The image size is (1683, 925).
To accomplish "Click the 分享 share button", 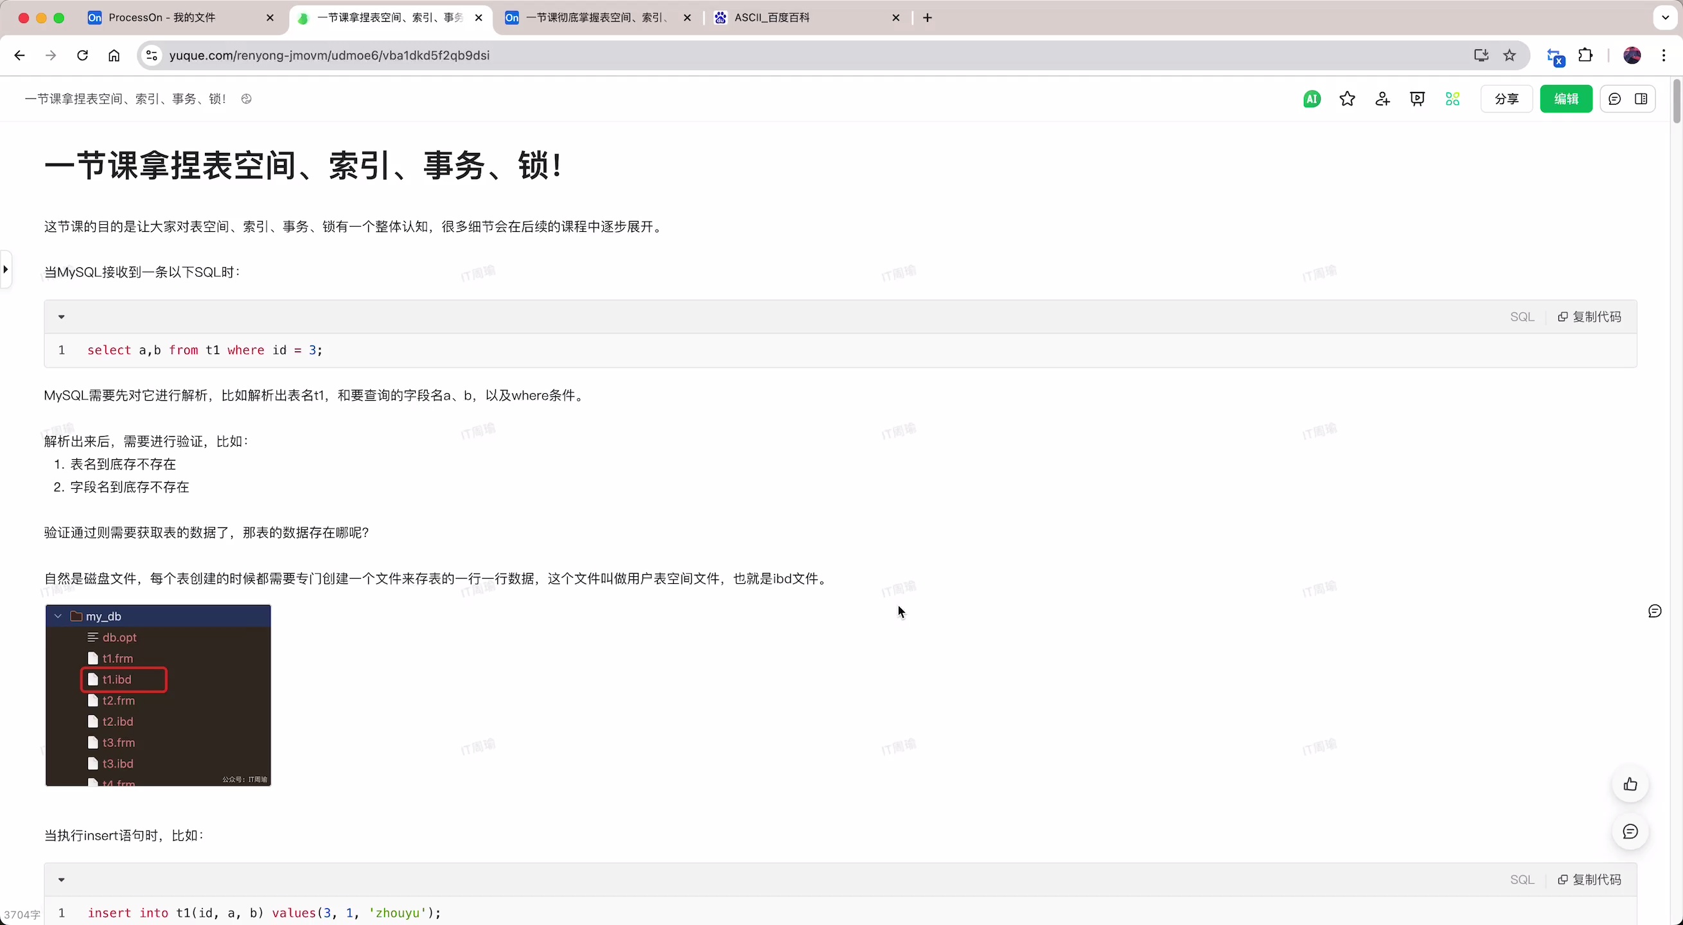I will (x=1506, y=99).
